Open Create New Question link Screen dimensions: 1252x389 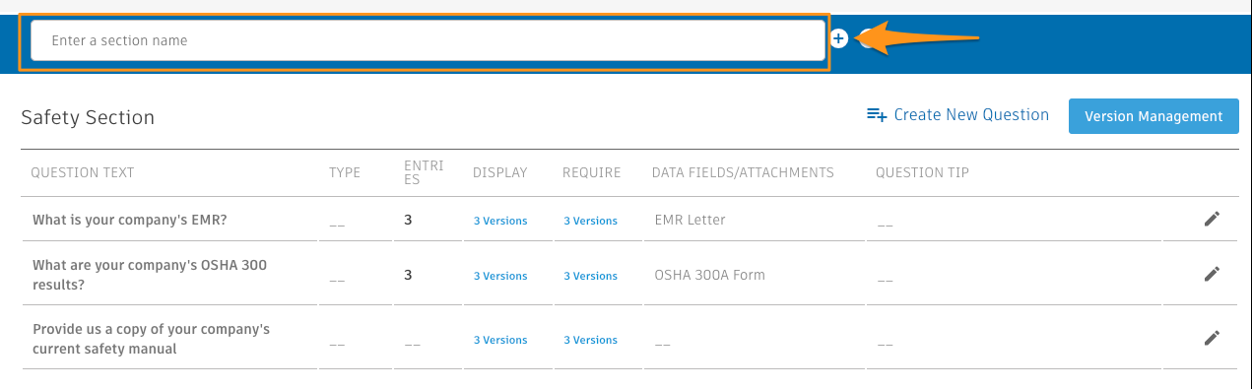pyautogui.click(x=971, y=115)
